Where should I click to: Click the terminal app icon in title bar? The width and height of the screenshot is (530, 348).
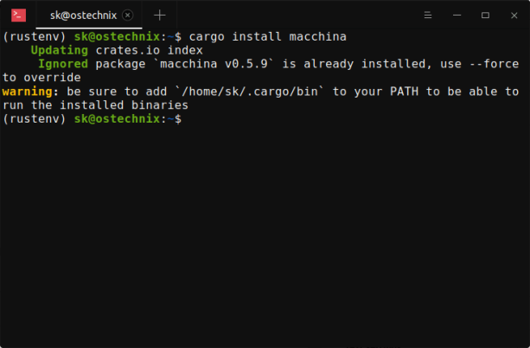[18, 15]
